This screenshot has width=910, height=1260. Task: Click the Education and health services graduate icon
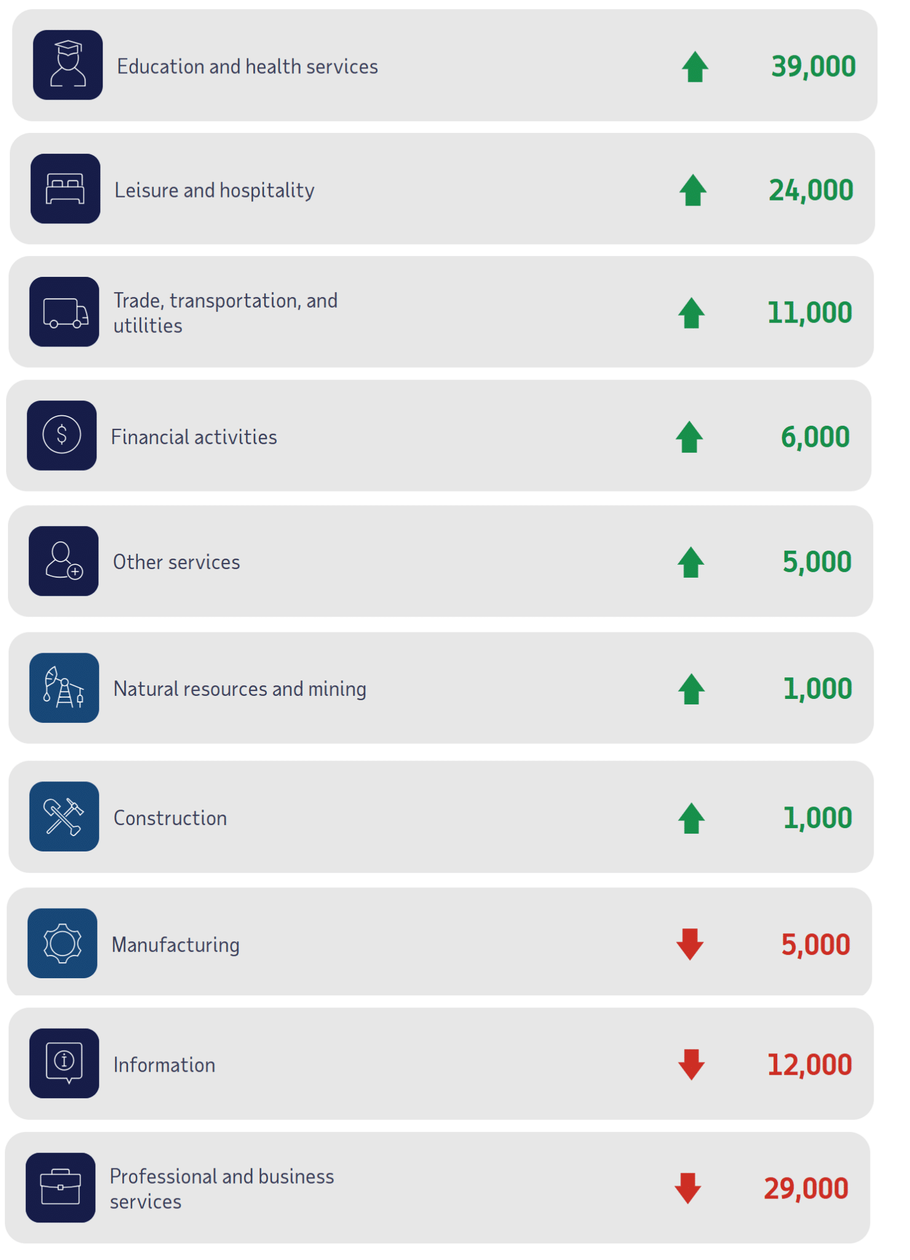68,65
